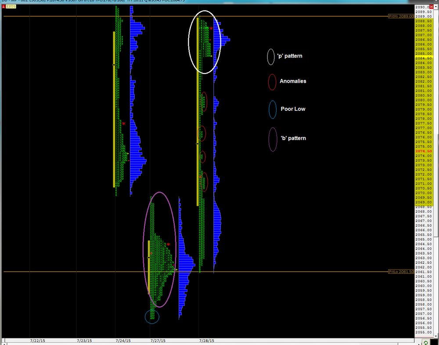
Task: Click the 2069.00 price label
Action: [x=424, y=202]
